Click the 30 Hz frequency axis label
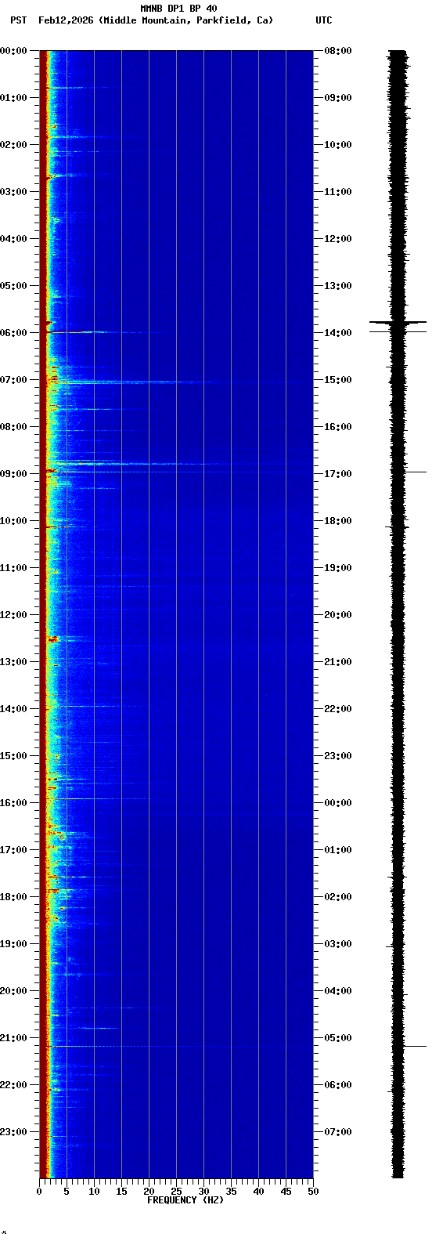 [x=203, y=1192]
